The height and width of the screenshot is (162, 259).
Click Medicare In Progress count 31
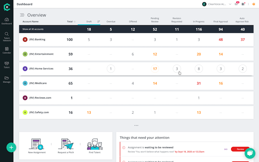point(199,83)
